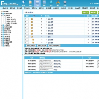Viewport: 99px width, 99px height.
Task: Click the page icon in row ID 16
Action: pyautogui.click(x=33, y=43)
